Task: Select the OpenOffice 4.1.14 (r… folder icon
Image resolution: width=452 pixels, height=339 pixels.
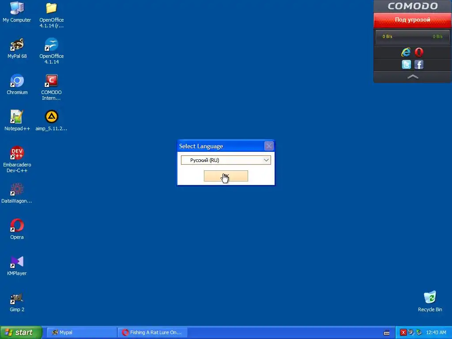Action: click(51, 15)
